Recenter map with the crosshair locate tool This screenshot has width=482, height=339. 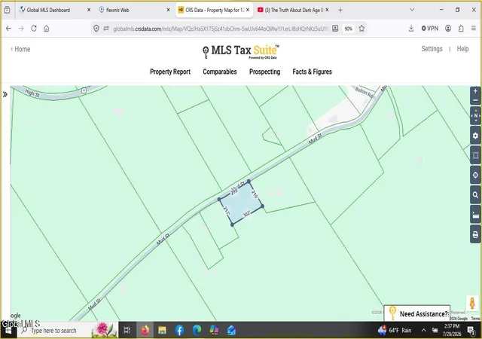(475, 175)
